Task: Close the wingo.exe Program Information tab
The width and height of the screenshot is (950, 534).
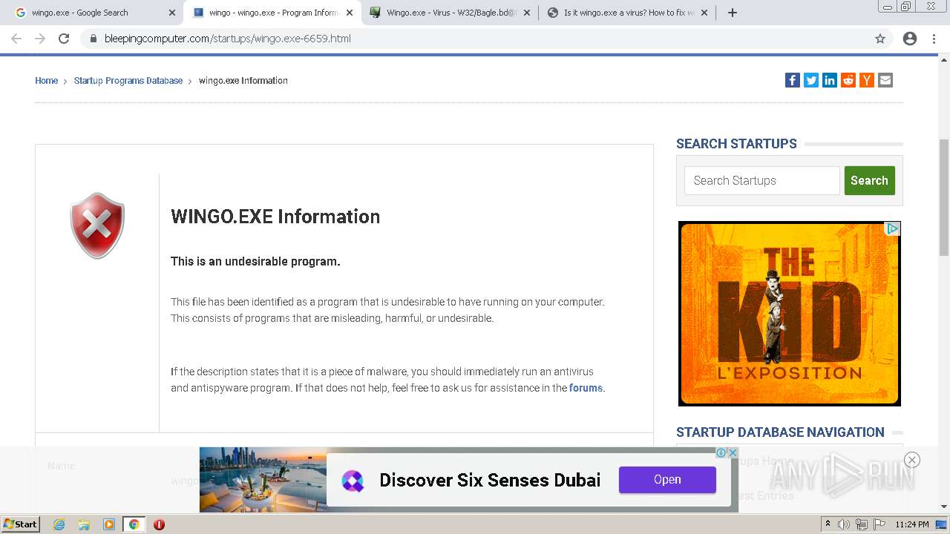Action: [x=350, y=13]
